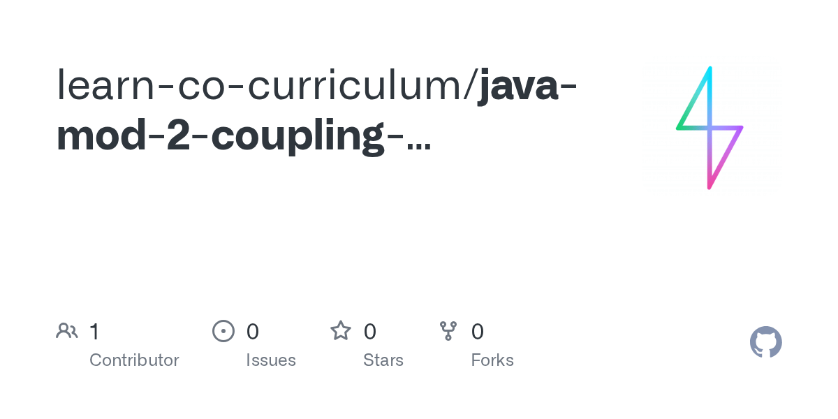Click the star outline icon
The height and width of the screenshot is (419, 838).
[341, 331]
